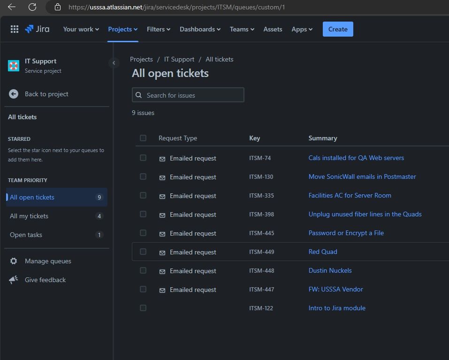The height and width of the screenshot is (360, 449).
Task: Open the Red Quad ticket
Action: point(323,252)
